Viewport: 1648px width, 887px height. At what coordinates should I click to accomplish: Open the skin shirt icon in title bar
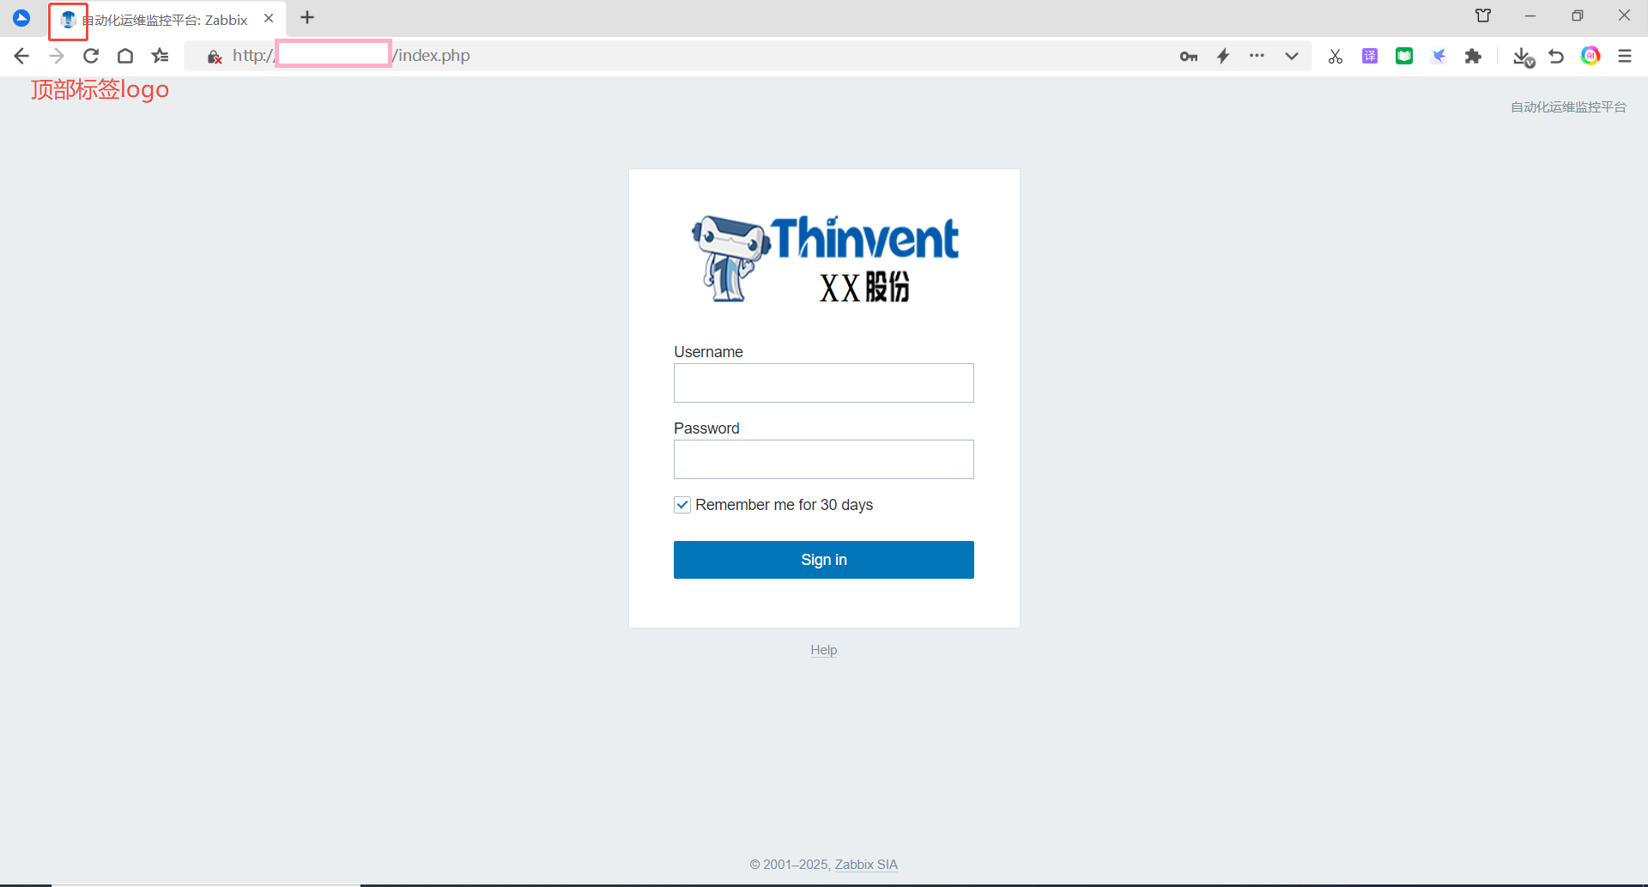pos(1483,15)
